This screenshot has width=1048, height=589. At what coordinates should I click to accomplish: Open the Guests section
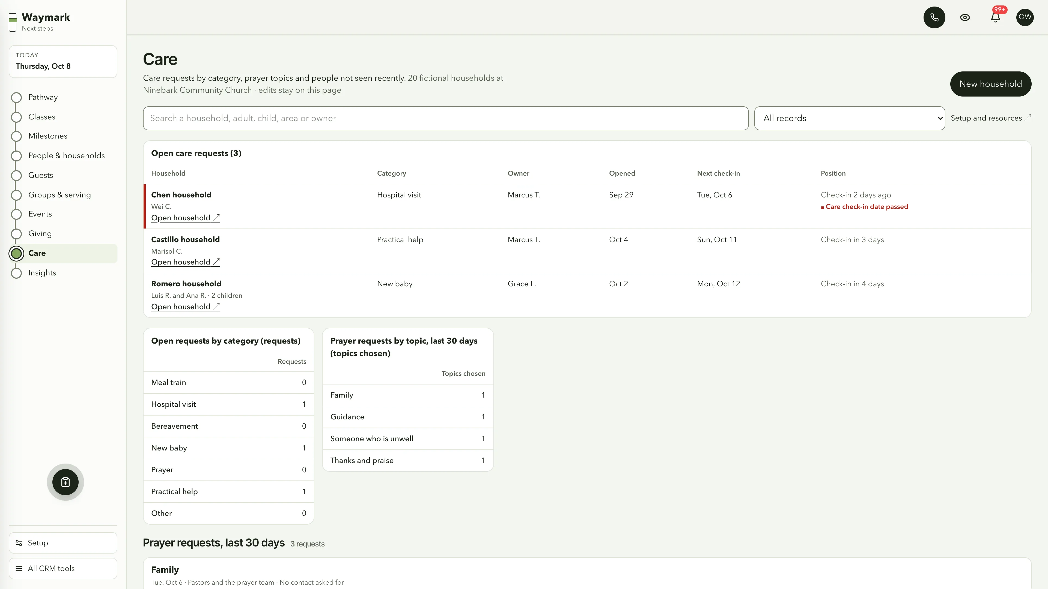41,175
